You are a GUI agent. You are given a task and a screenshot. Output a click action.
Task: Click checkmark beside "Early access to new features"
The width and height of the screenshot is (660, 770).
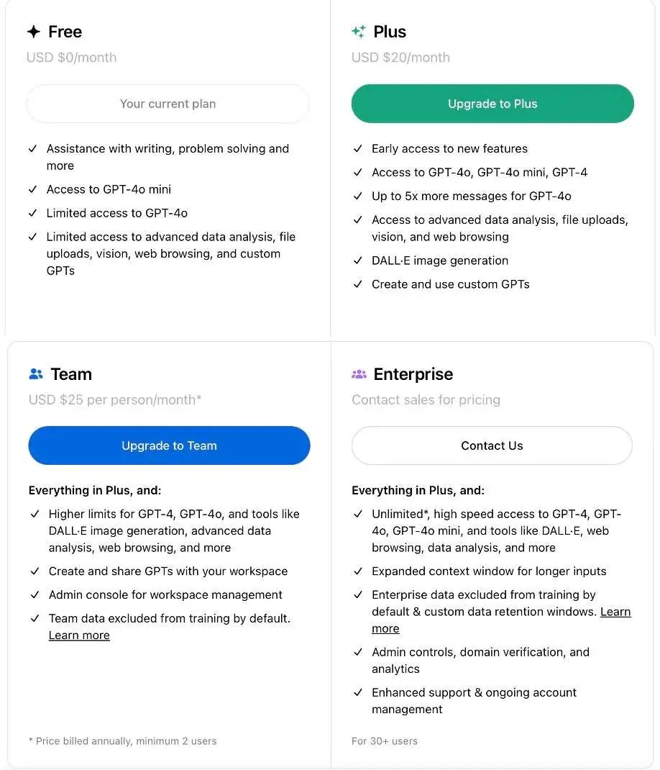tap(357, 149)
